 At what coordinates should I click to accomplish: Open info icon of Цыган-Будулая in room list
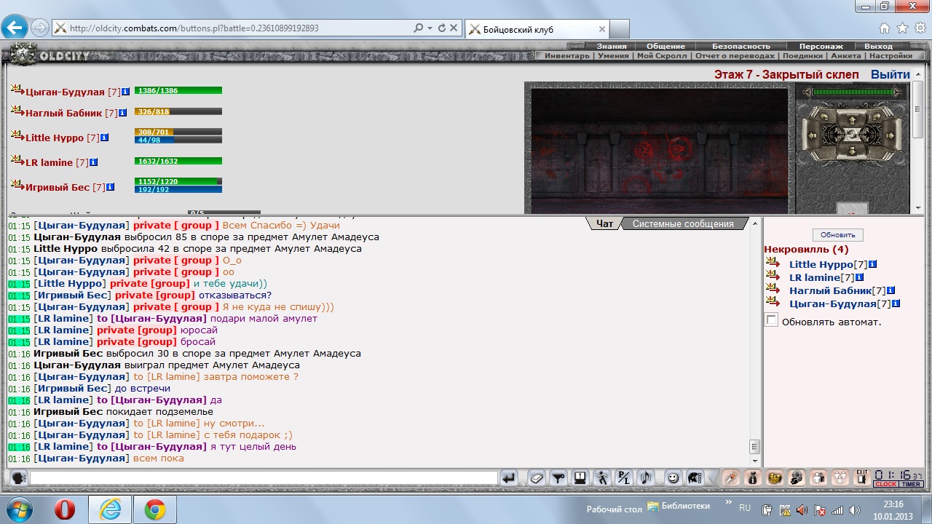(x=896, y=303)
